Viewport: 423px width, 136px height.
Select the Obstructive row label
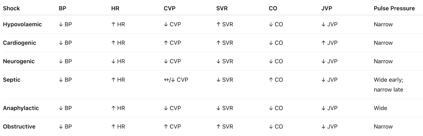click(x=19, y=126)
